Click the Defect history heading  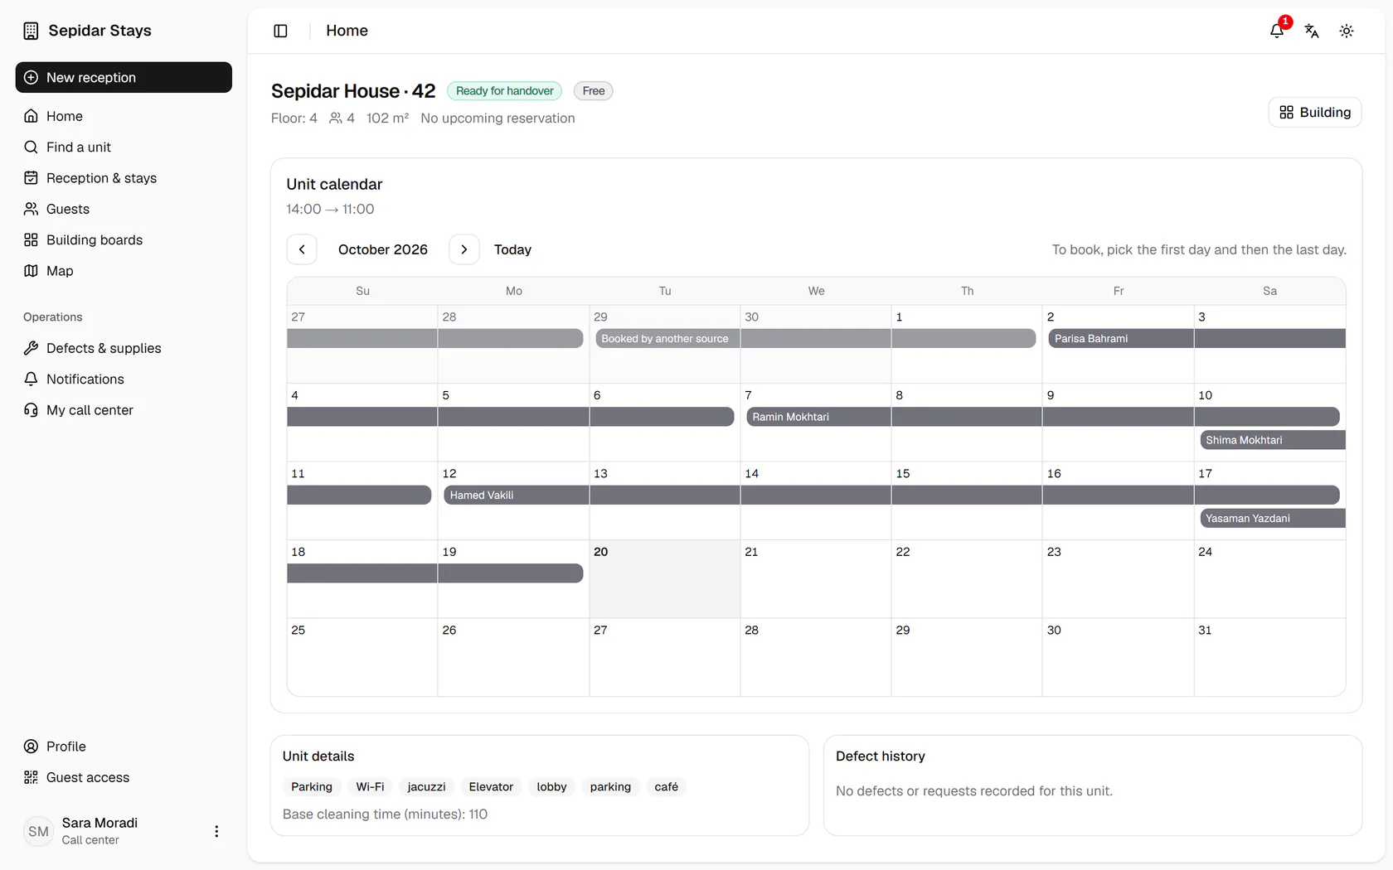tap(881, 756)
